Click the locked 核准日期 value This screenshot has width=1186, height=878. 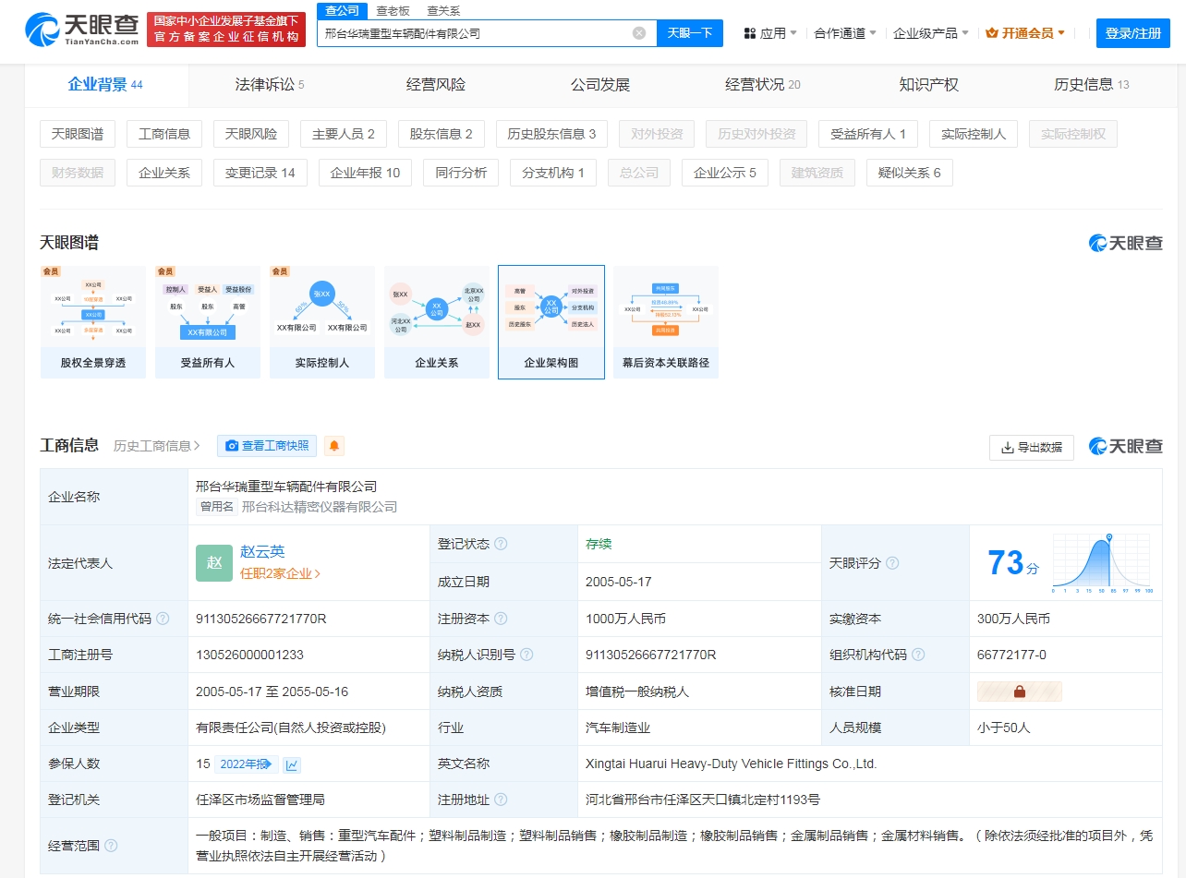pos(1020,692)
